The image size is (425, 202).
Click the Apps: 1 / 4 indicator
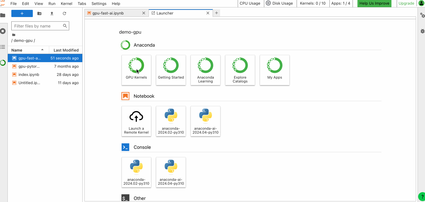coord(341,3)
